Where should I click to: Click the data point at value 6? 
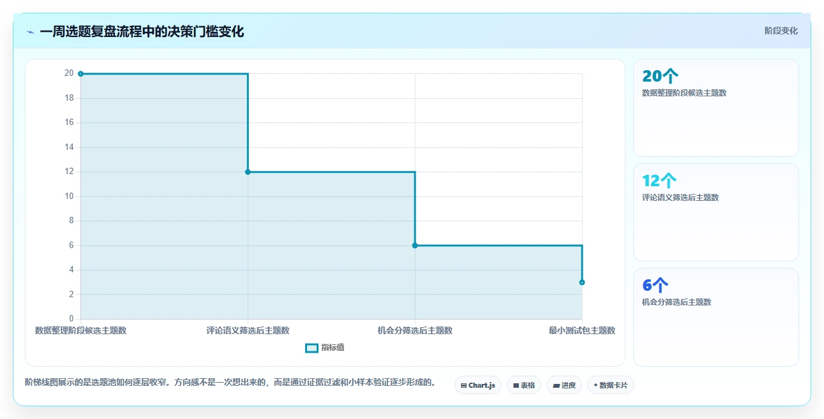[415, 246]
